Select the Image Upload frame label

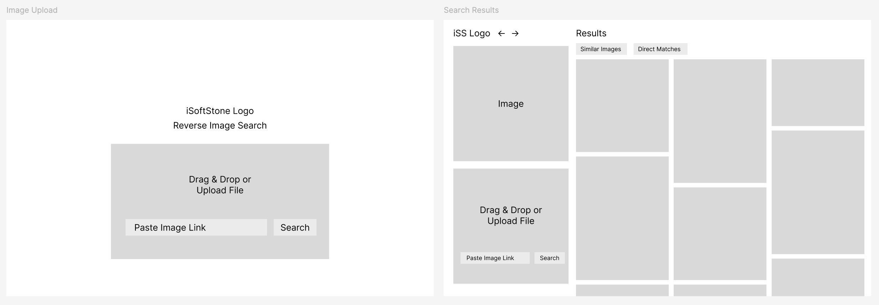click(x=32, y=10)
